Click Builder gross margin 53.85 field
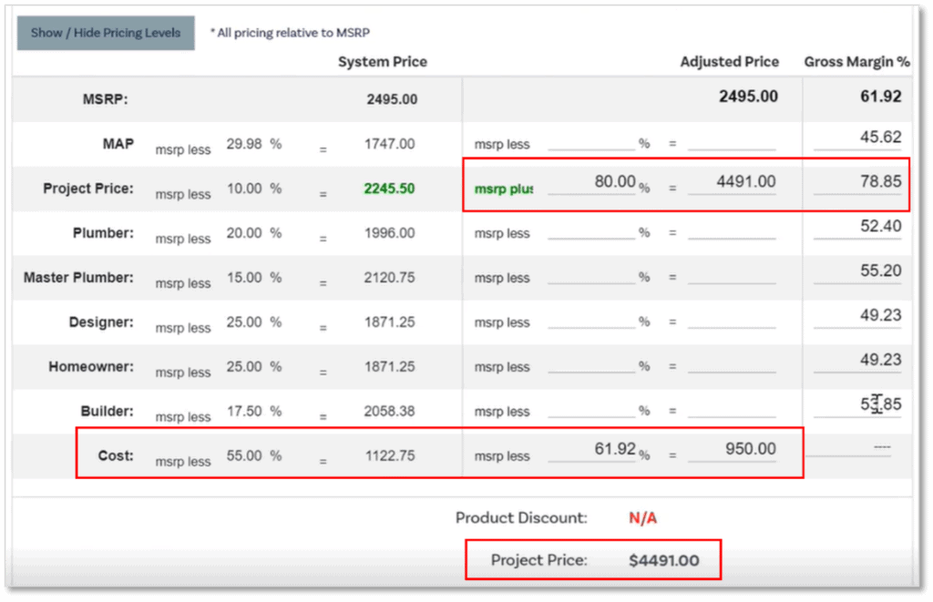 (857, 405)
